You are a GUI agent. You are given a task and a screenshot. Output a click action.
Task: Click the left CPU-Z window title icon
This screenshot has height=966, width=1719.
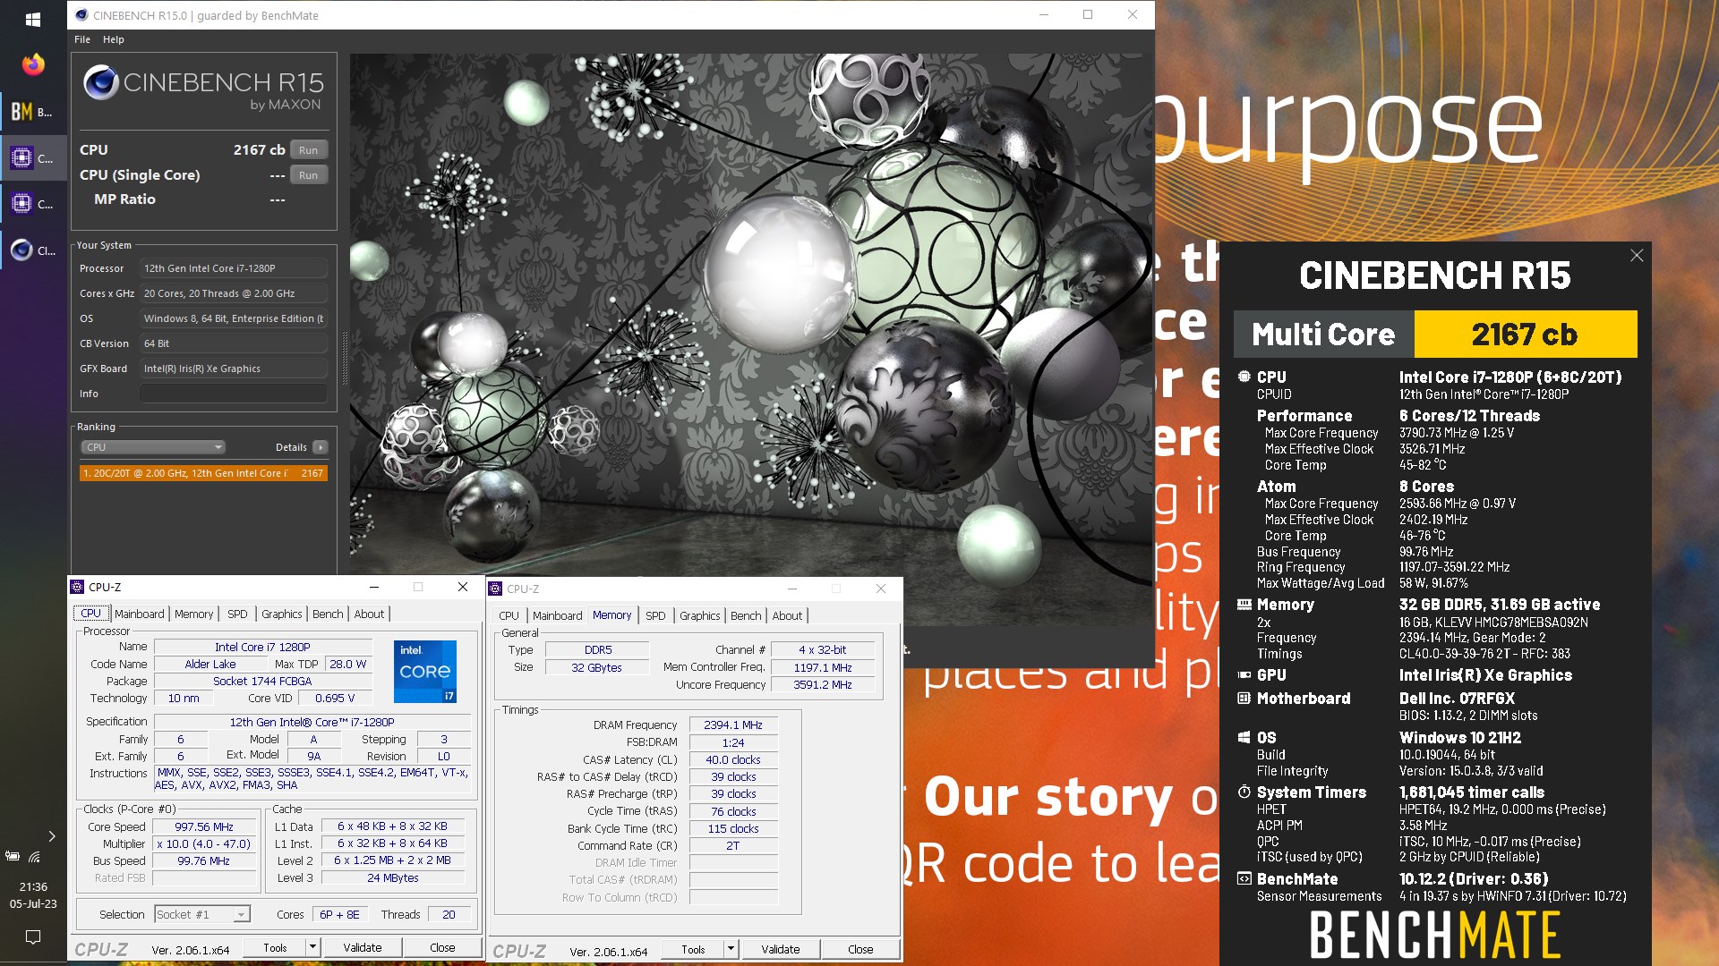tap(77, 588)
